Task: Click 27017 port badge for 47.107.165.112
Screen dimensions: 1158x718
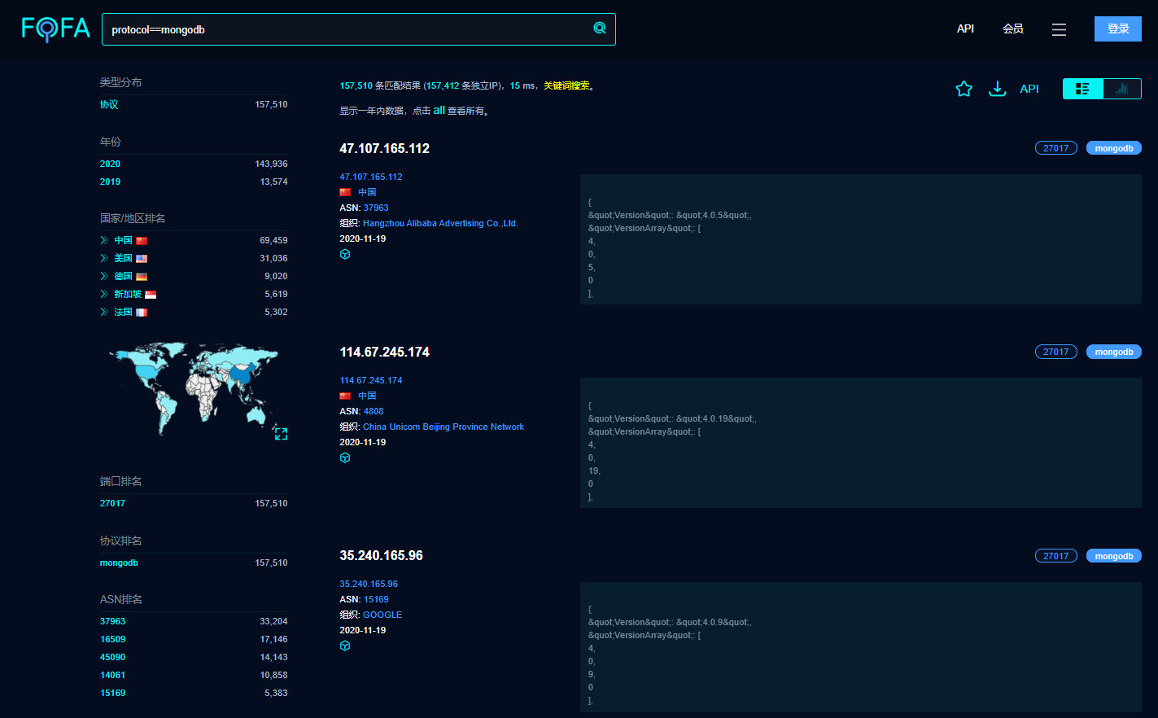Action: (x=1056, y=148)
